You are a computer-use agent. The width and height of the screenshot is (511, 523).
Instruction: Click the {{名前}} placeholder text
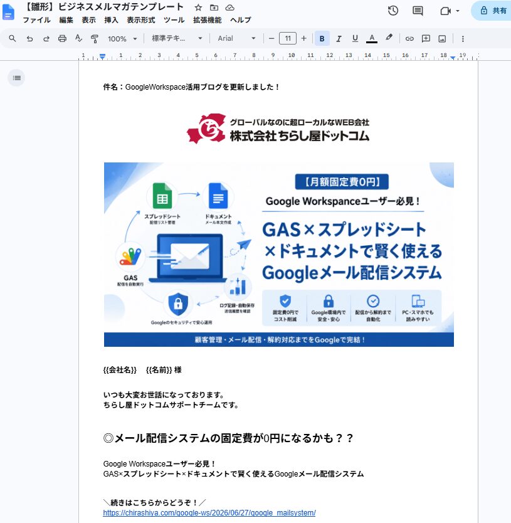159,370
